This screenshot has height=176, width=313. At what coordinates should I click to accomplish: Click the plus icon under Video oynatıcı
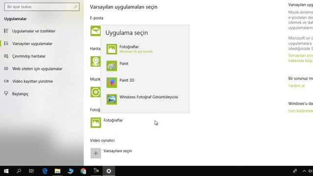click(x=96, y=153)
